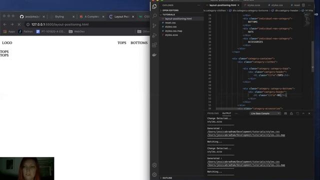Select the layout-positioning.html editor tab

(x=222, y=5)
